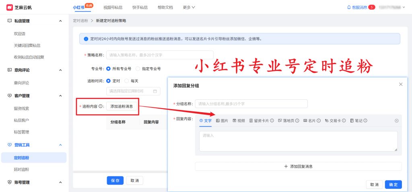Select the 名片 reply type tab
Image resolution: width=412 pixels, height=192 pixels.
pos(309,121)
